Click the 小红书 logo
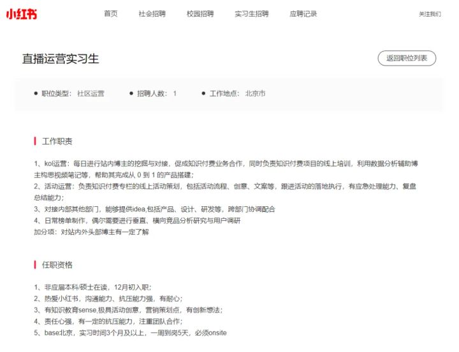459x352 pixels. click(x=22, y=13)
